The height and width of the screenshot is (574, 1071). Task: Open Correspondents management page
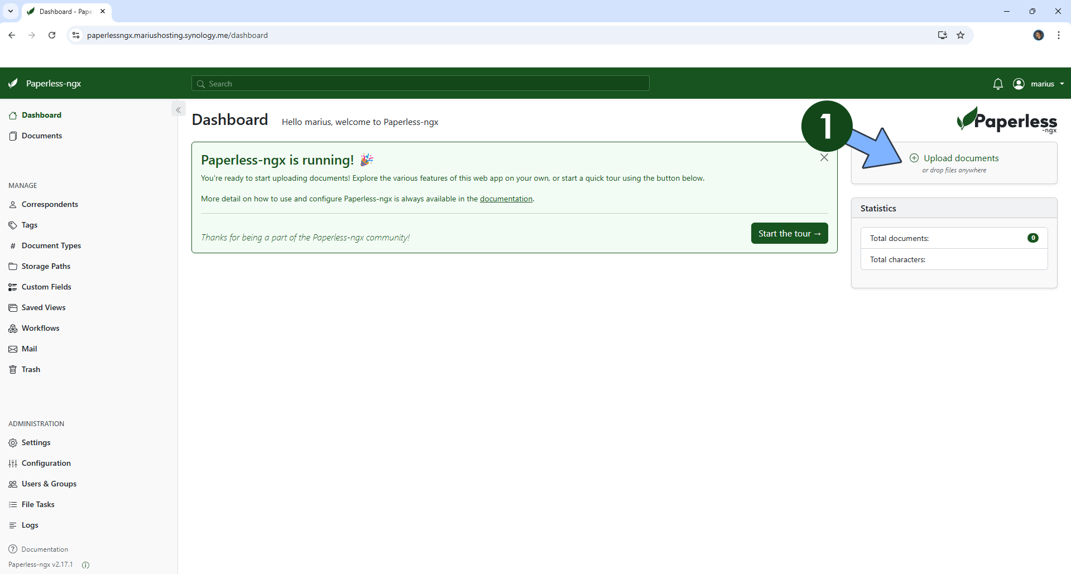[50, 204]
